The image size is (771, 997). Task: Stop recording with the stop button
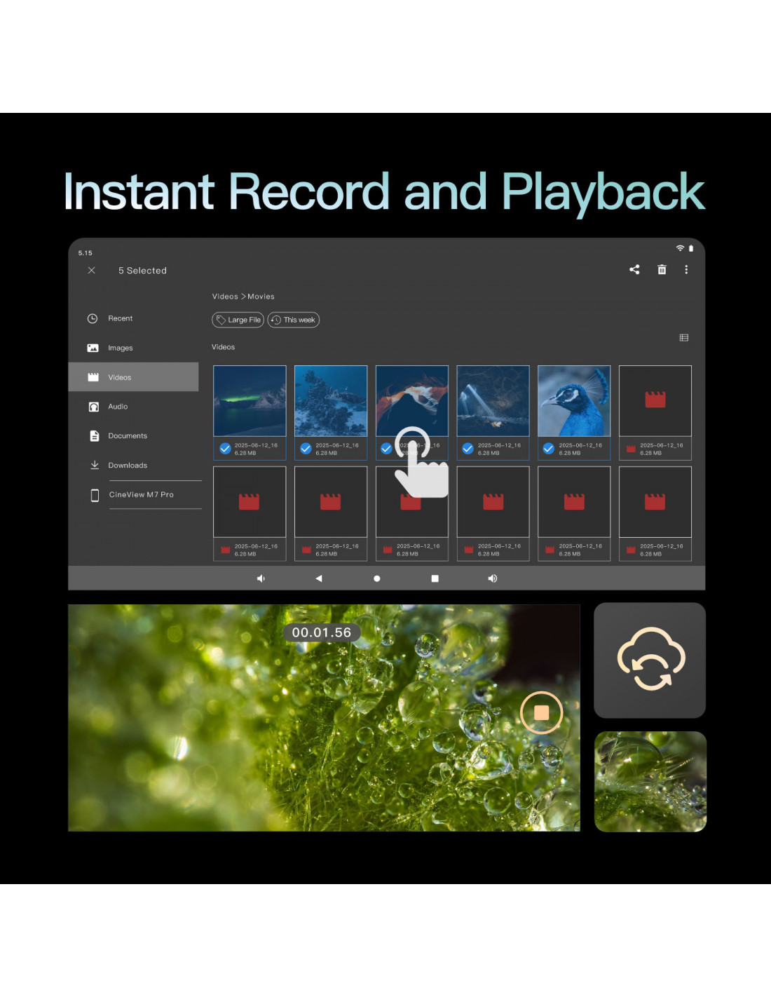pos(541,712)
